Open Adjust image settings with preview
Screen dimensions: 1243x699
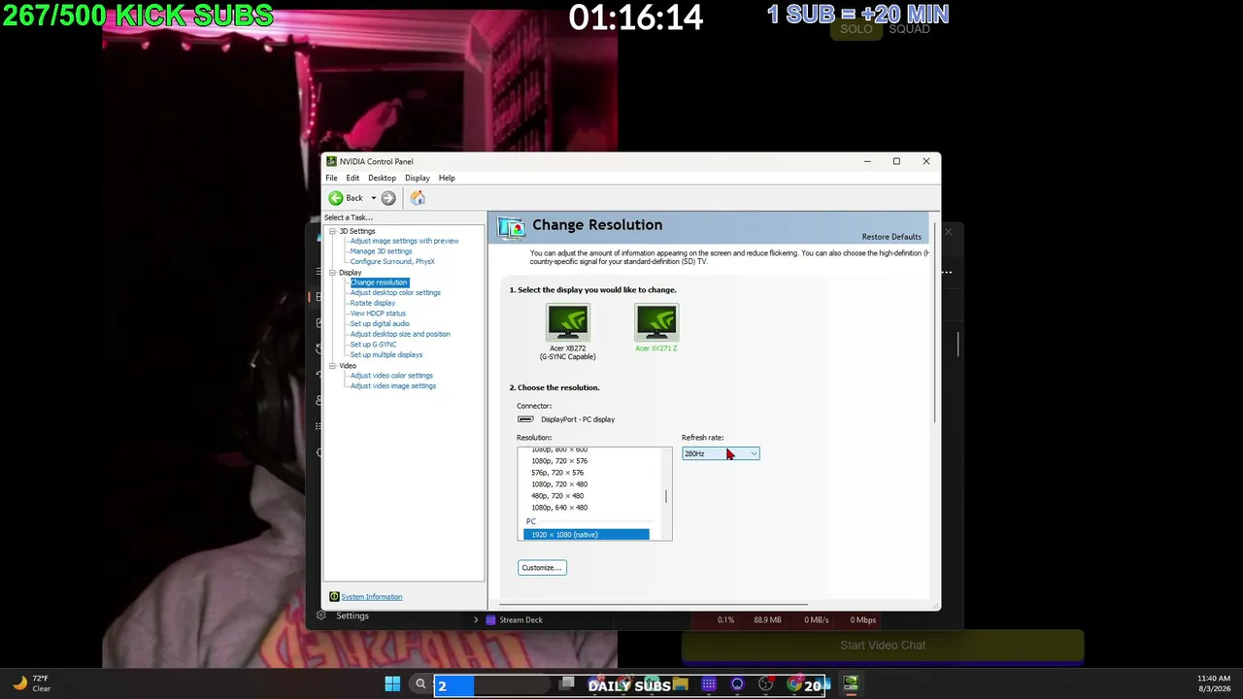click(404, 241)
